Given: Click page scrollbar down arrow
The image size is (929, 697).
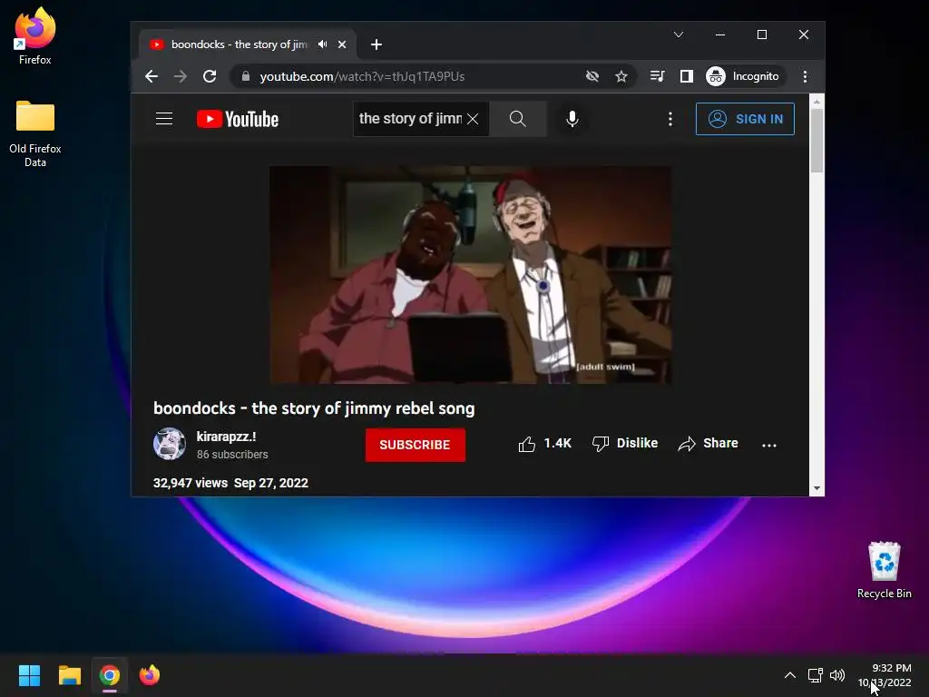Looking at the screenshot, I should (x=817, y=489).
